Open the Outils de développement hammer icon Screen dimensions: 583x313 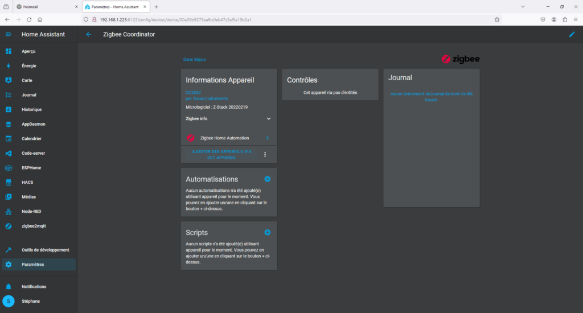tap(8, 250)
